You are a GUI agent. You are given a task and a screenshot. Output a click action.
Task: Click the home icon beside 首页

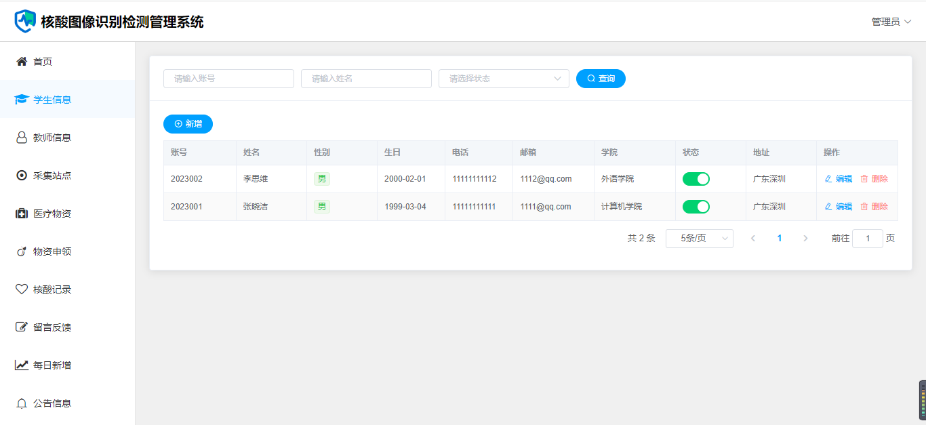22,62
